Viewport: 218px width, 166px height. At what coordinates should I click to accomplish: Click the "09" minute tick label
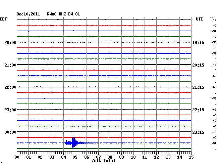(x=121, y=157)
